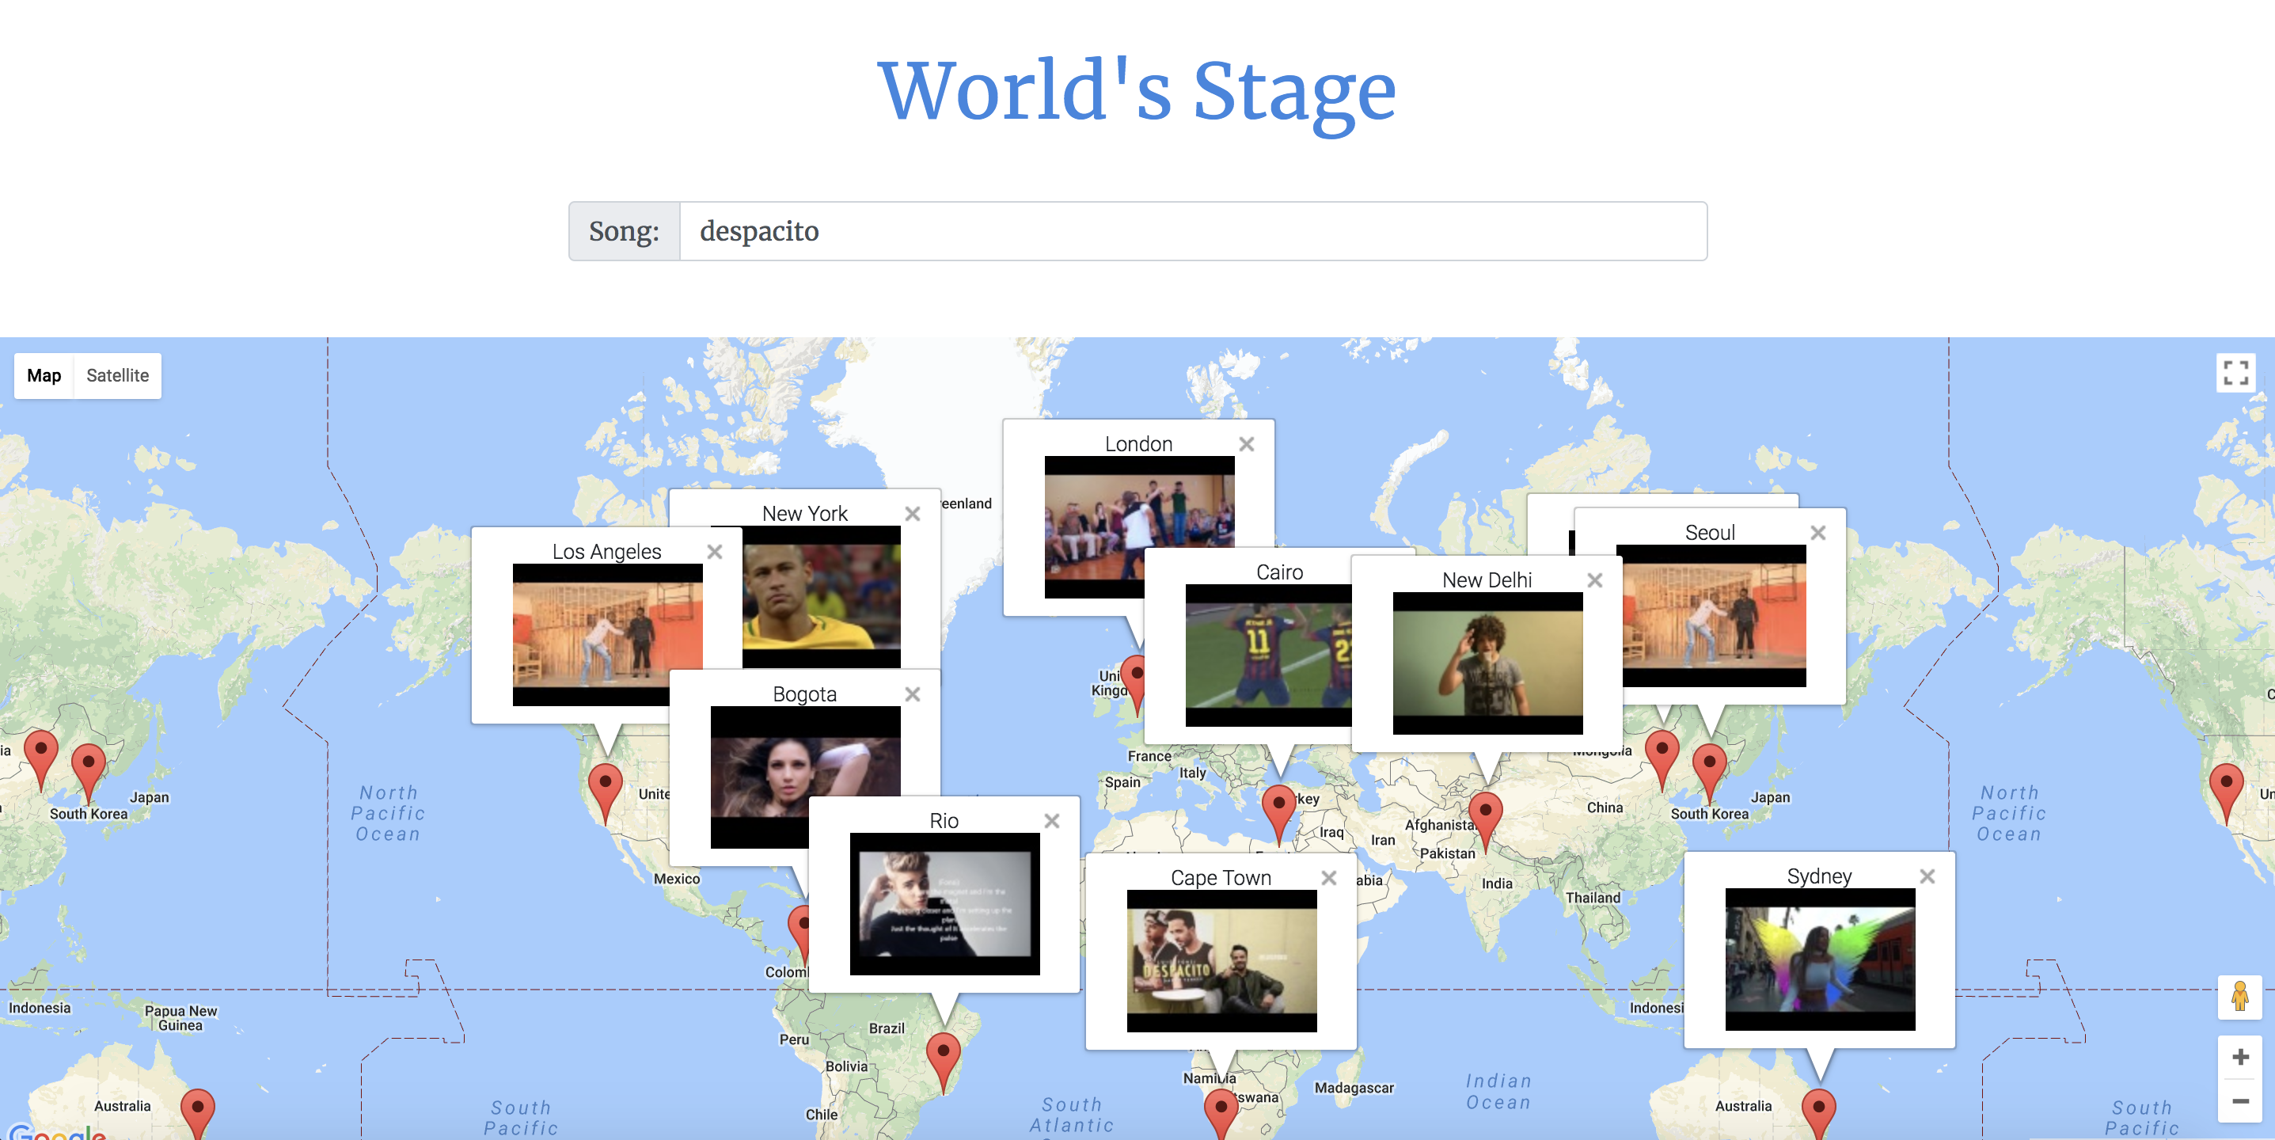The width and height of the screenshot is (2275, 1140).
Task: Close the Seoul info window
Action: click(x=1817, y=533)
